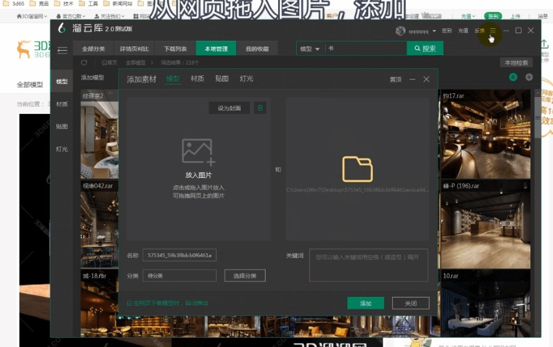Open the 新闻网站 bookmark folder
The image size is (553, 347).
coord(118,4)
